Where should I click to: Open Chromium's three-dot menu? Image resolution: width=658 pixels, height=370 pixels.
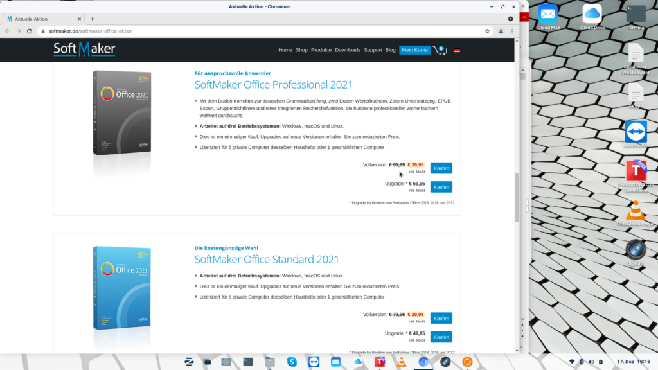512,31
